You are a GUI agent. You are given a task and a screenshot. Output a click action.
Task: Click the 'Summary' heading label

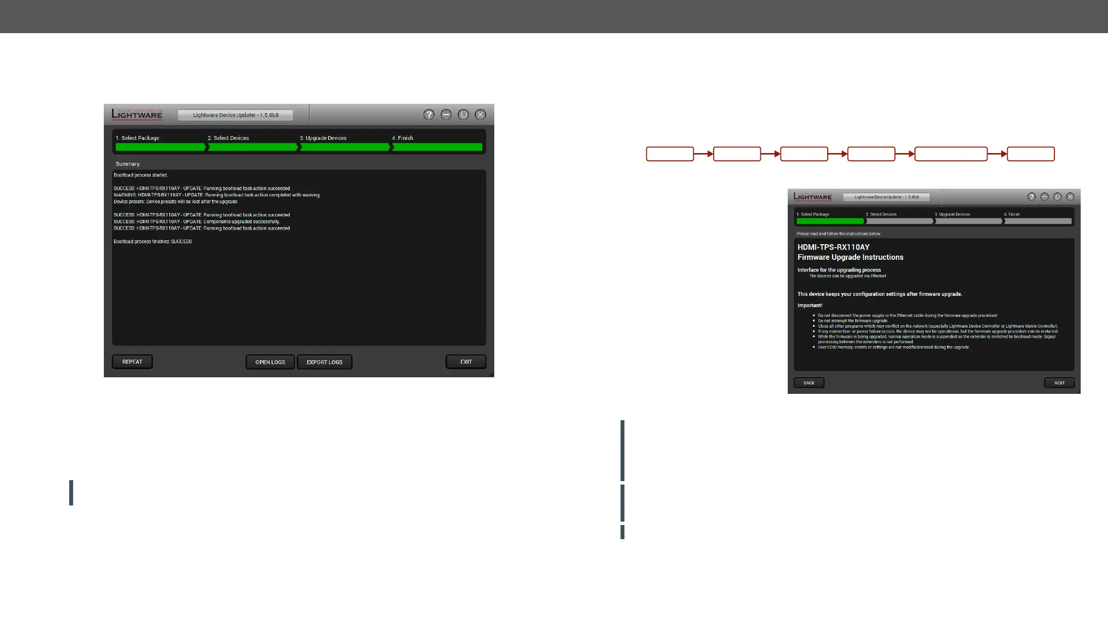tap(127, 164)
